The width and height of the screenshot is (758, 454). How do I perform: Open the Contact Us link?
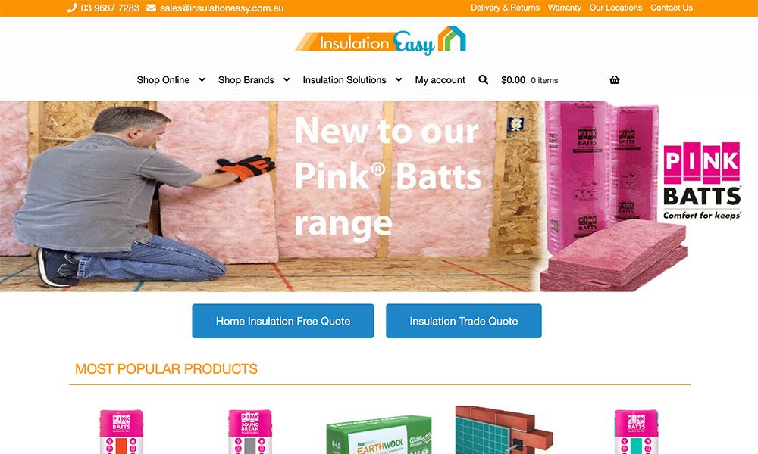(x=672, y=8)
